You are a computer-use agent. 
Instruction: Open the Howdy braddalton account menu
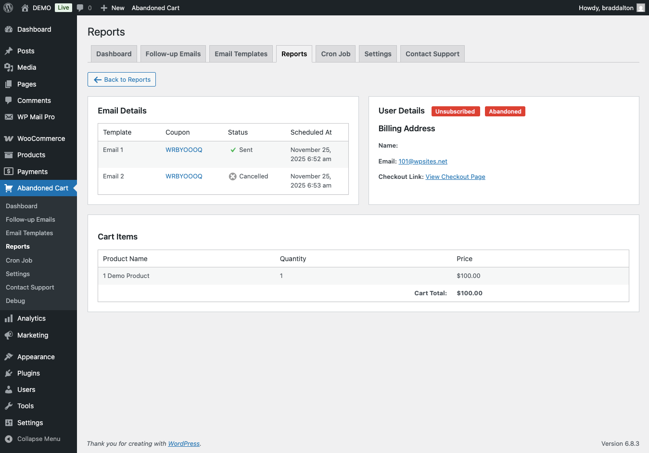606,8
